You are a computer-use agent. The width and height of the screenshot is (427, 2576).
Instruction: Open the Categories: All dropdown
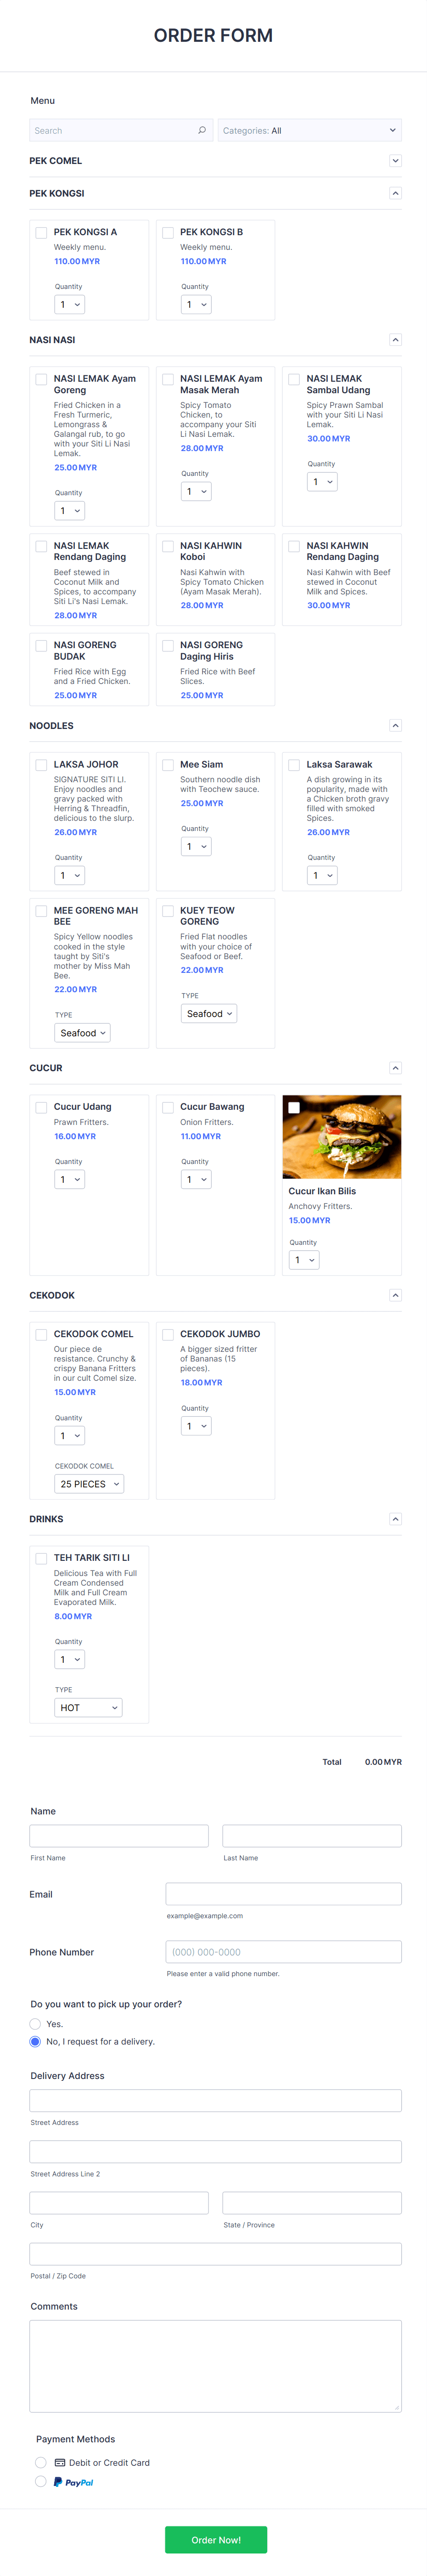click(x=310, y=130)
